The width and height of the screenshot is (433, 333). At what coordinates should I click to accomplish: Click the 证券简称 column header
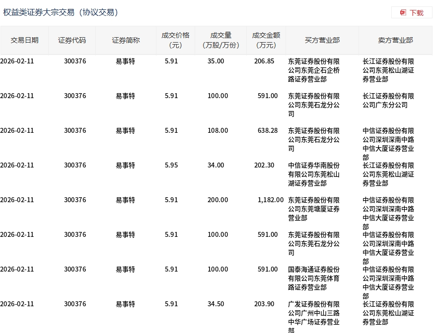point(126,40)
